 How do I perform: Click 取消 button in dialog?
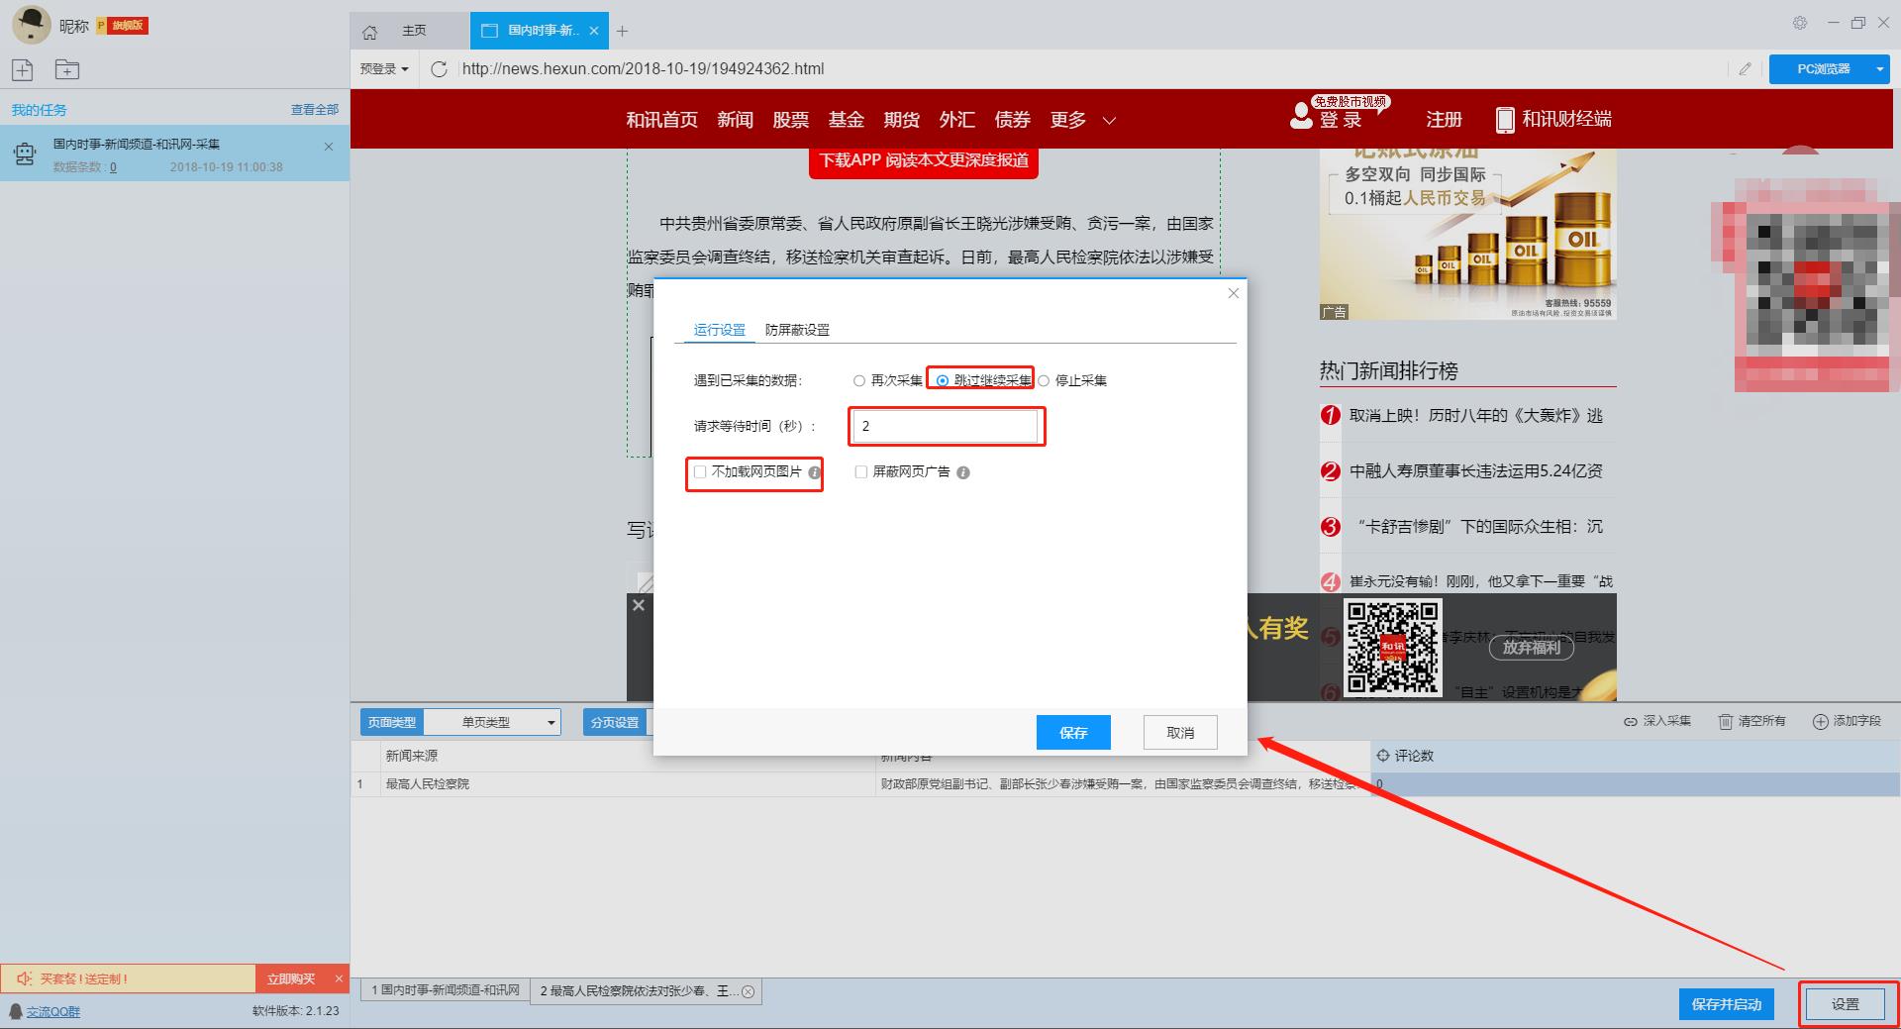coord(1180,733)
